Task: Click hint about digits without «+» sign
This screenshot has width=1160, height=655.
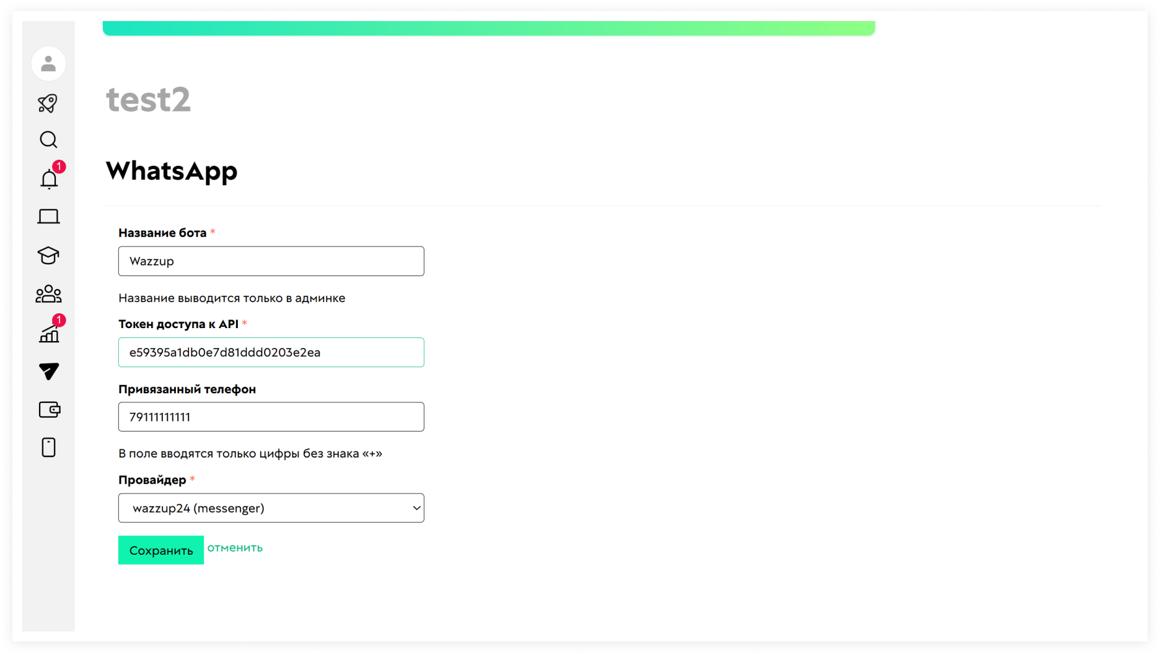Action: pyautogui.click(x=250, y=454)
